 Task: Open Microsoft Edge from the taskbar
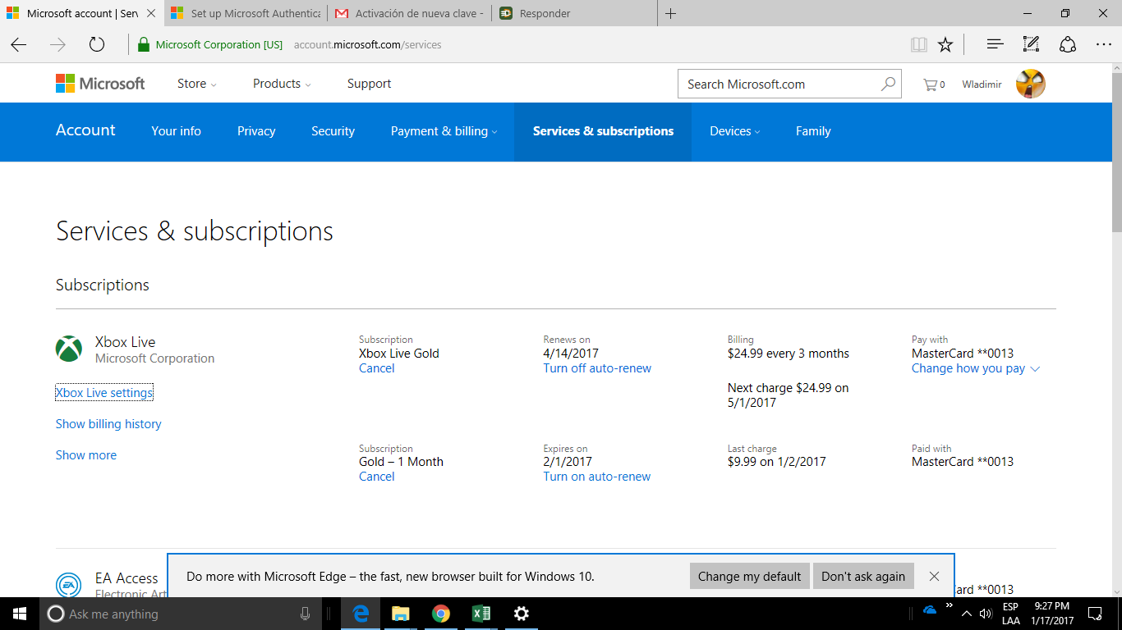click(x=360, y=614)
